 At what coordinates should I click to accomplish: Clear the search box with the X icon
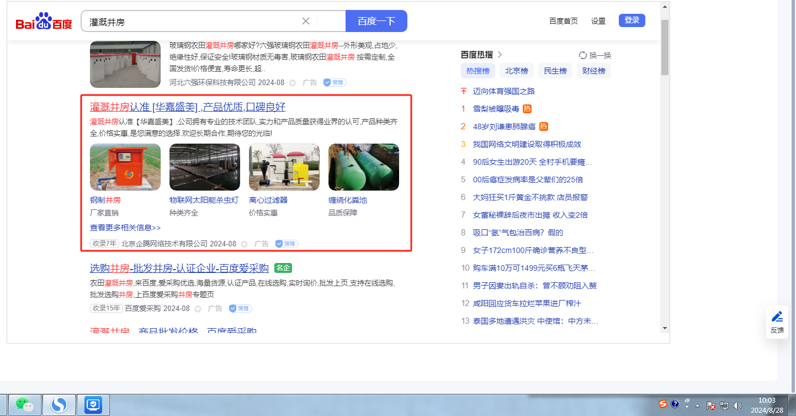[x=306, y=21]
